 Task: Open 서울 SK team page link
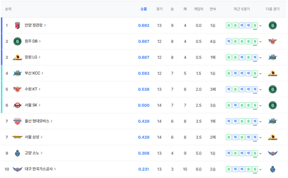33,105
